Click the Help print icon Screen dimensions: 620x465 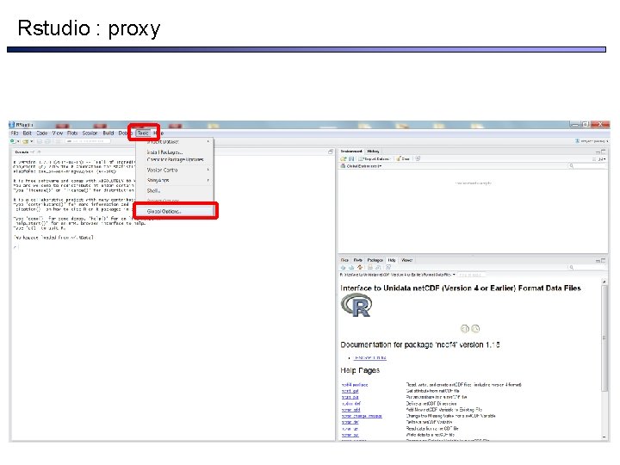(370, 267)
